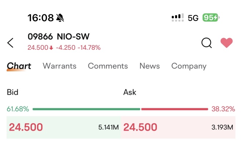Viewport: 242px width, 154px height.
Task: Tap the 3.193M ask volume
Action: coord(222,128)
